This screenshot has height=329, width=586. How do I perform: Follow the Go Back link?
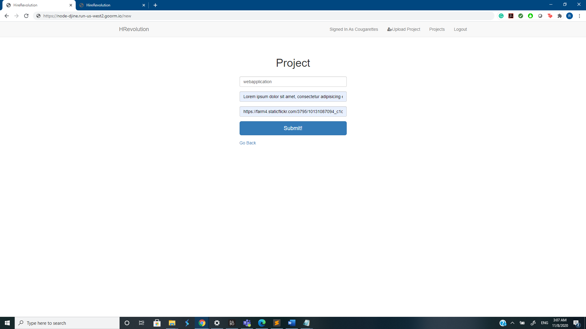coord(248,143)
